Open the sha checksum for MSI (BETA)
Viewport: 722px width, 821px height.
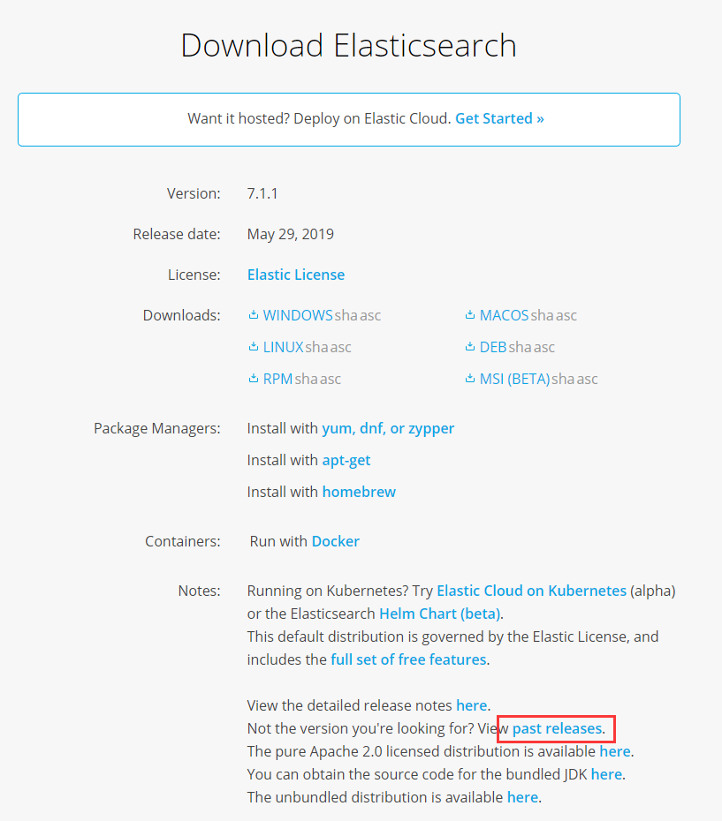(x=563, y=380)
